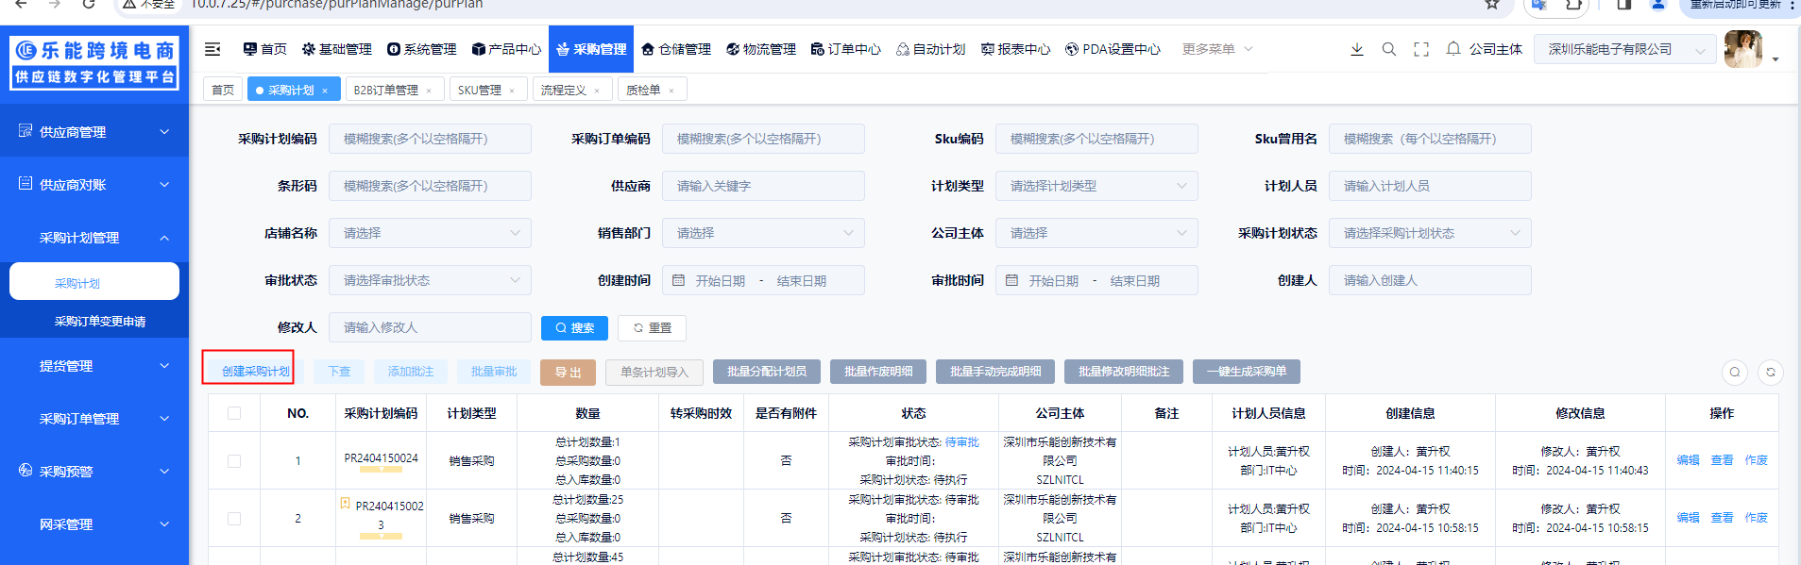Image resolution: width=1801 pixels, height=565 pixels.
Task: Toggle fullscreen mode icon
Action: coord(1421,49)
